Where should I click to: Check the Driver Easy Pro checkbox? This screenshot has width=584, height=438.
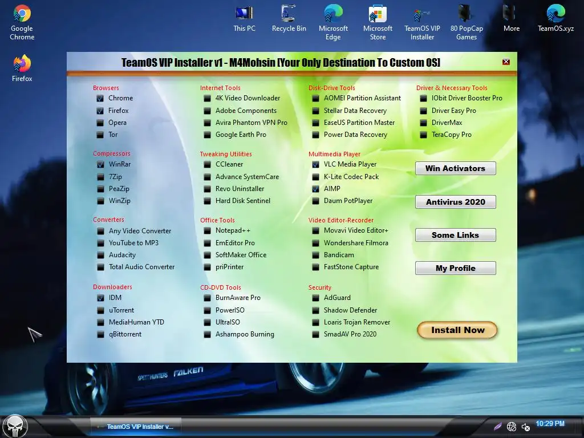(x=423, y=111)
